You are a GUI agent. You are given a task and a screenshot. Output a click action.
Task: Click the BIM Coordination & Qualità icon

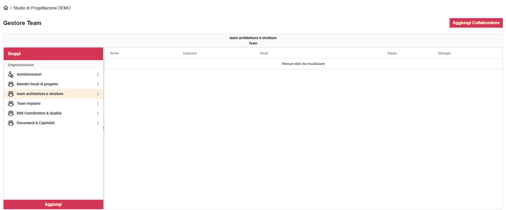(x=11, y=113)
